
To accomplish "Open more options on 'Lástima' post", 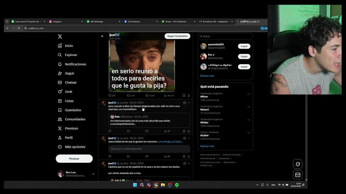I will pos(189,163).
